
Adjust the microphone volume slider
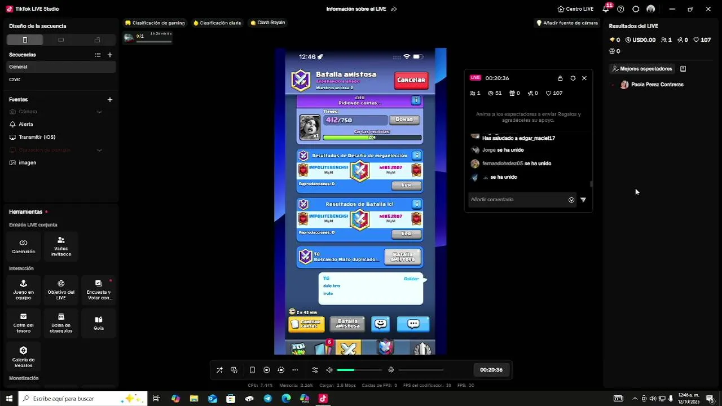(421, 370)
